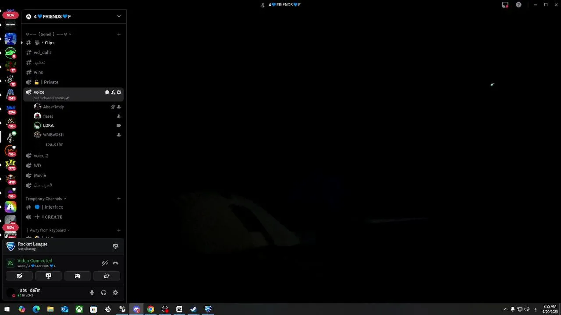This screenshot has width=561, height=315.
Task: Open the Clips text channel
Action: pos(74,42)
